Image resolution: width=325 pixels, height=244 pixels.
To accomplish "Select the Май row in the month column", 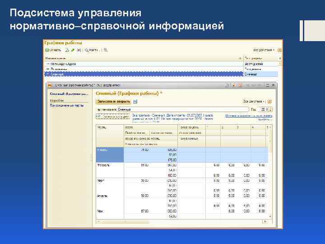I will click(110, 214).
